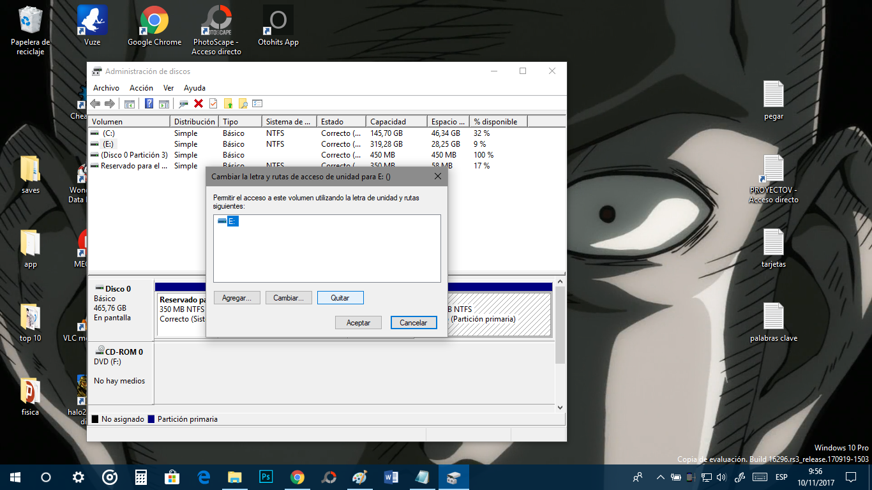Open the tarjetas file on desktop
872x490 pixels.
tap(774, 248)
